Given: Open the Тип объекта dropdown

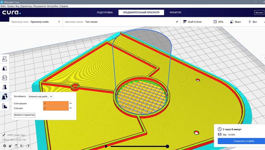Looking at the screenshot, I should click(x=40, y=96).
